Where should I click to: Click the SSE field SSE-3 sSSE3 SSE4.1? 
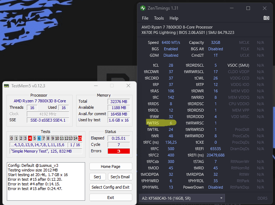coord(48,120)
